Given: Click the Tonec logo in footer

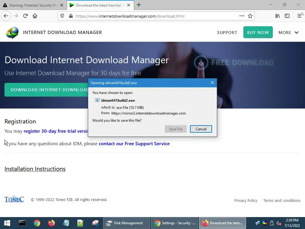Looking at the screenshot, I should [x=14, y=199].
